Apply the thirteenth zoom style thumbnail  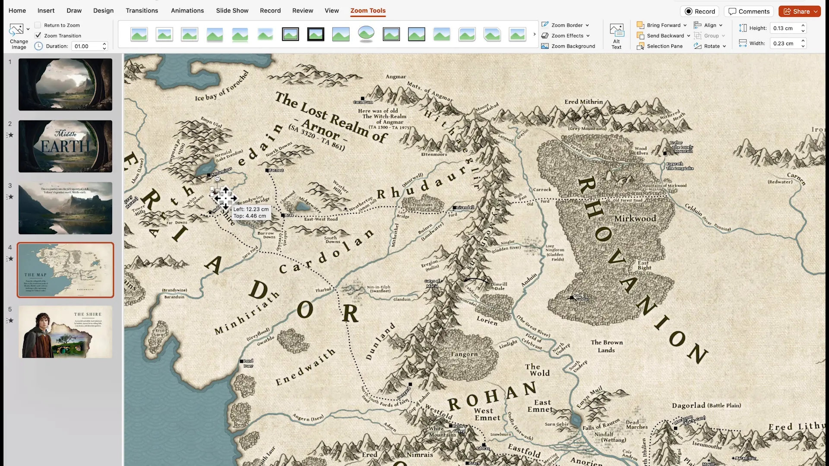[442, 34]
